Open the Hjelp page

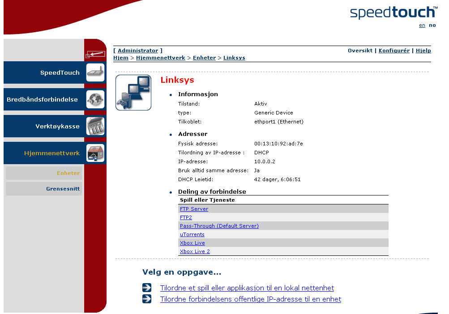tap(423, 51)
